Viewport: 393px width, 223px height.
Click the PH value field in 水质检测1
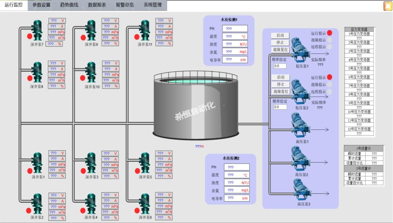click(x=235, y=29)
